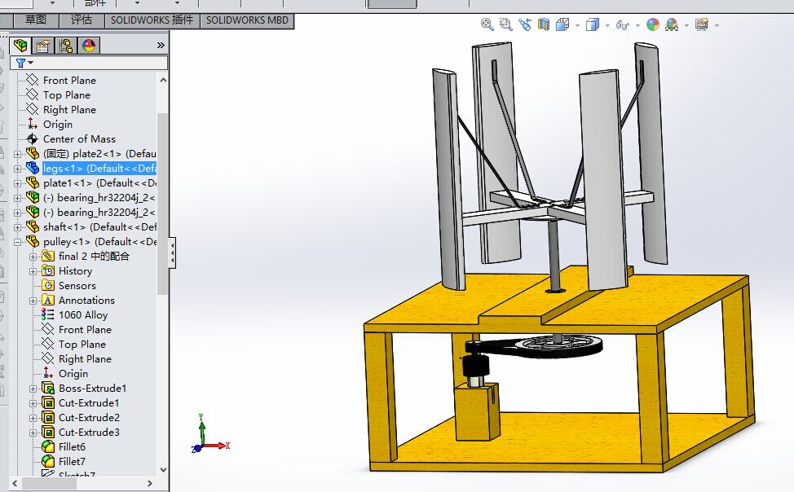Select the History folder under pulley
The width and height of the screenshot is (794, 492).
[x=75, y=271]
